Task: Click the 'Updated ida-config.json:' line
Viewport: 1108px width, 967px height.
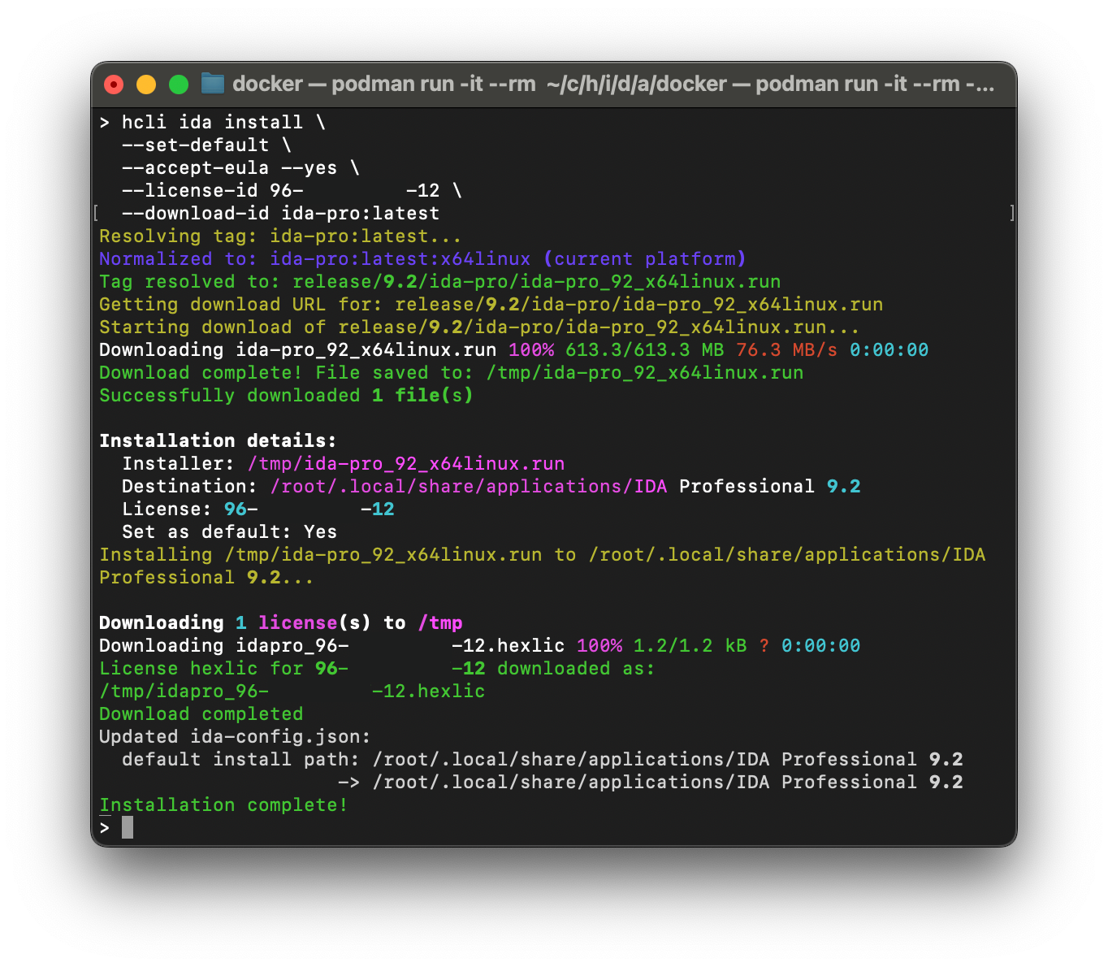Action: coord(235,736)
